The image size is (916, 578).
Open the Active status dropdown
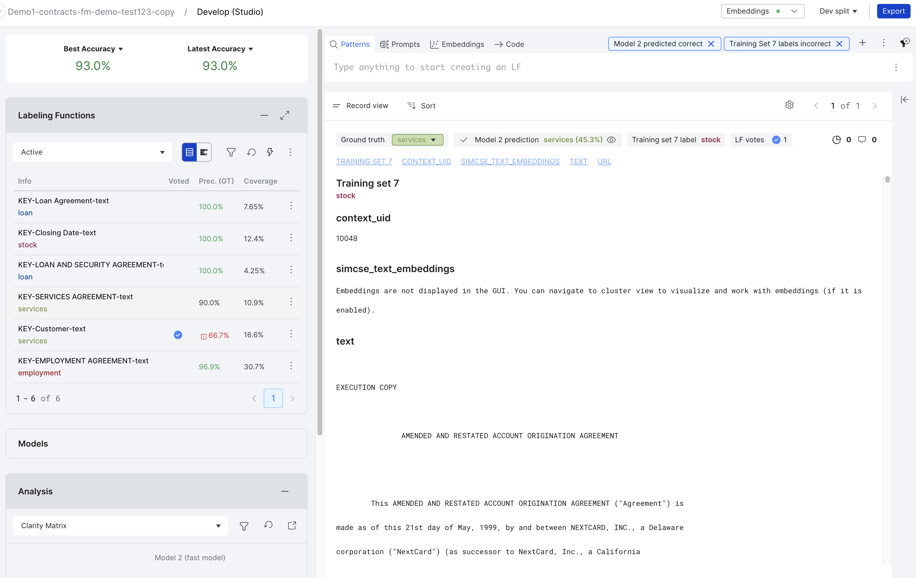pyautogui.click(x=92, y=152)
